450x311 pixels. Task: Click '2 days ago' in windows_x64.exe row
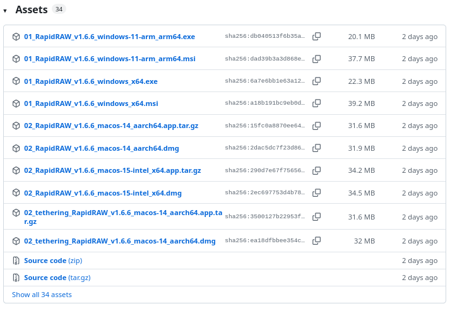coord(420,81)
